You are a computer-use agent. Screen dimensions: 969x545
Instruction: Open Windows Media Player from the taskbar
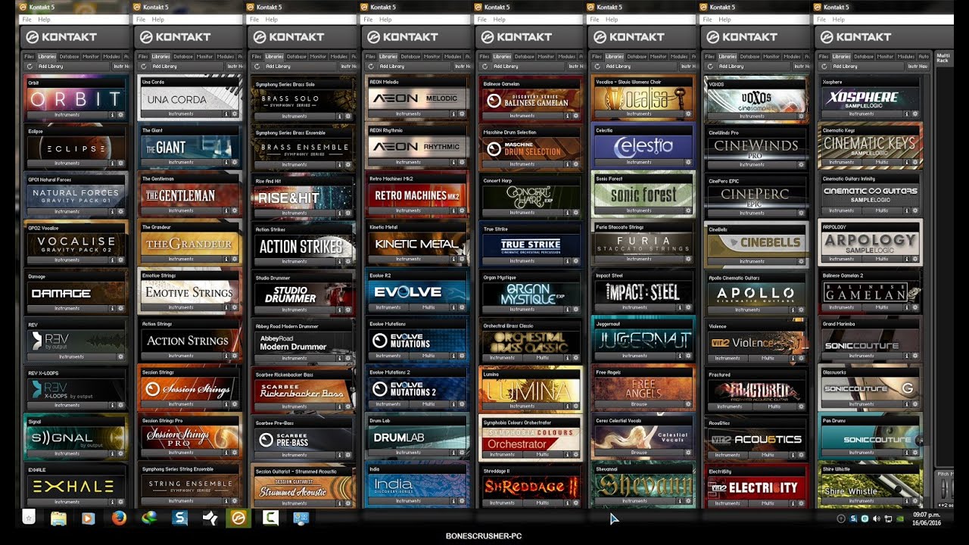tap(88, 519)
